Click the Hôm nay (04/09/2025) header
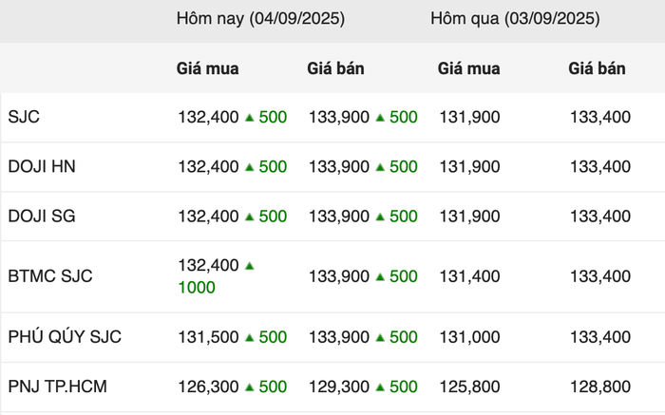Screen dimensions: 665x415 (260, 19)
